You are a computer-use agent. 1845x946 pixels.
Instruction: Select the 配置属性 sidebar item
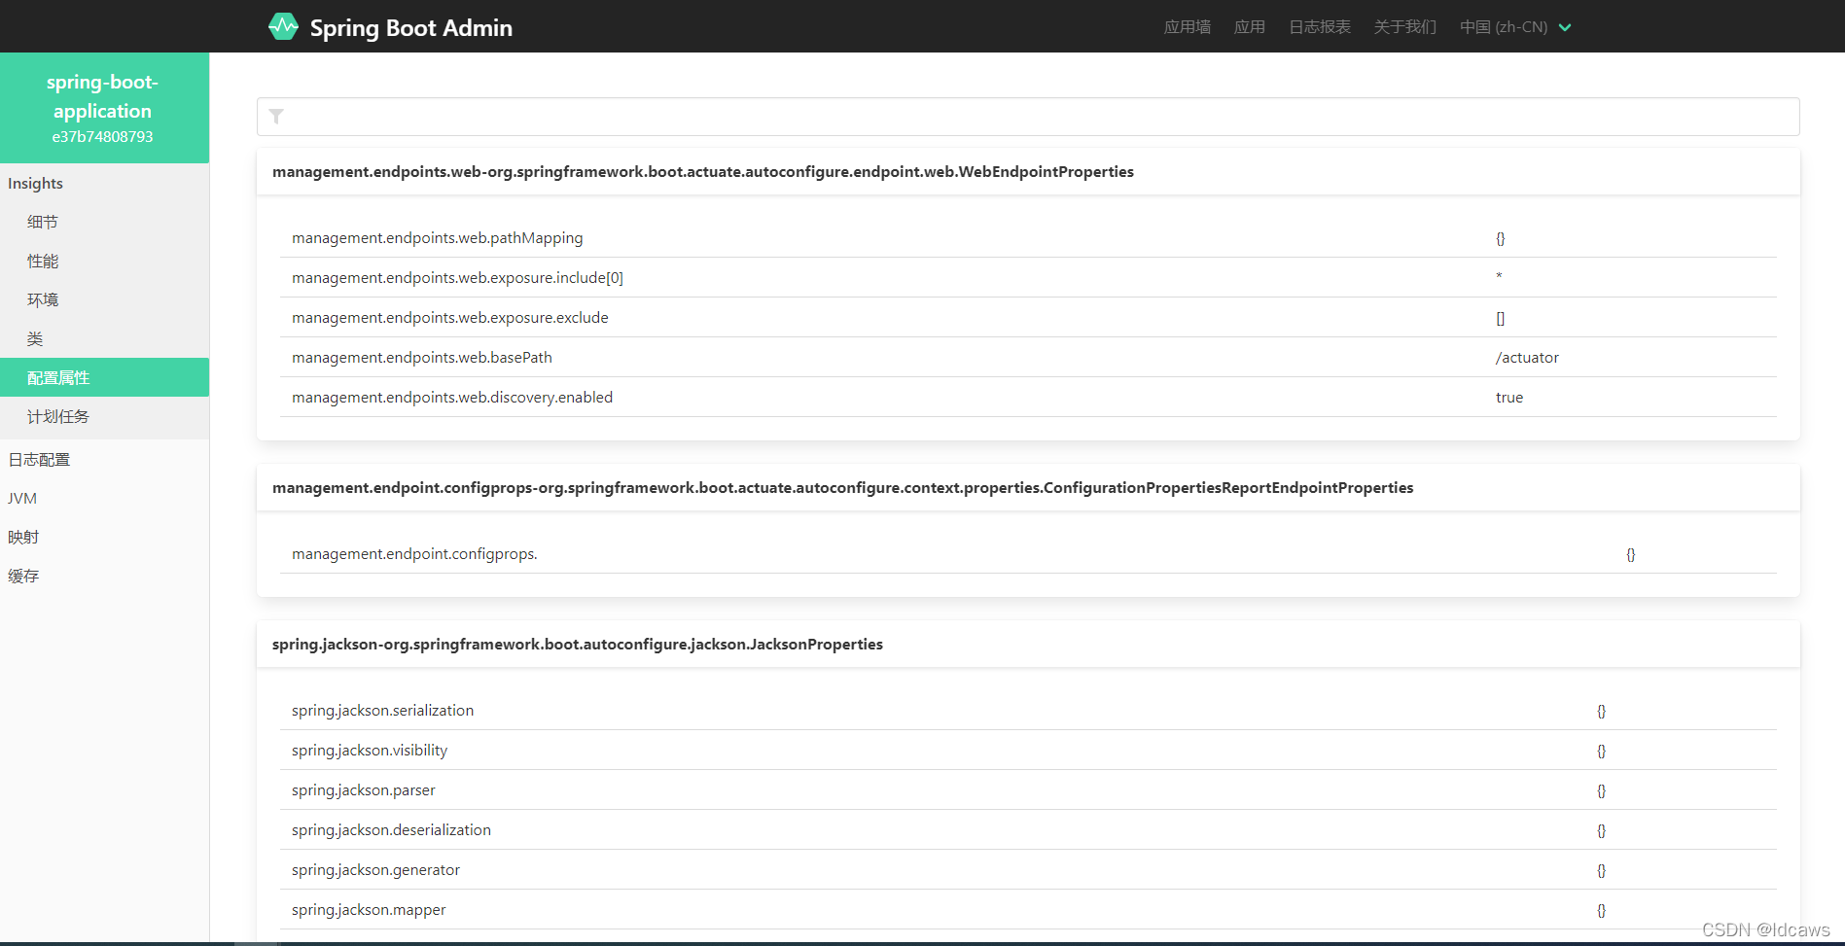point(104,377)
